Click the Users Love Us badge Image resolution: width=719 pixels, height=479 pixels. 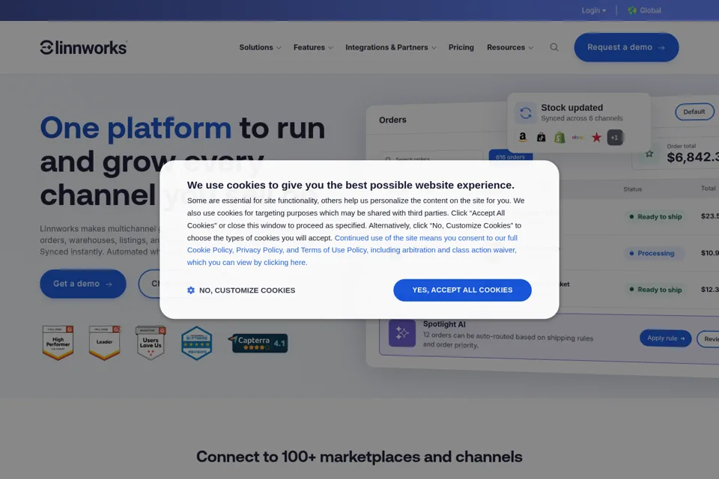(151, 343)
